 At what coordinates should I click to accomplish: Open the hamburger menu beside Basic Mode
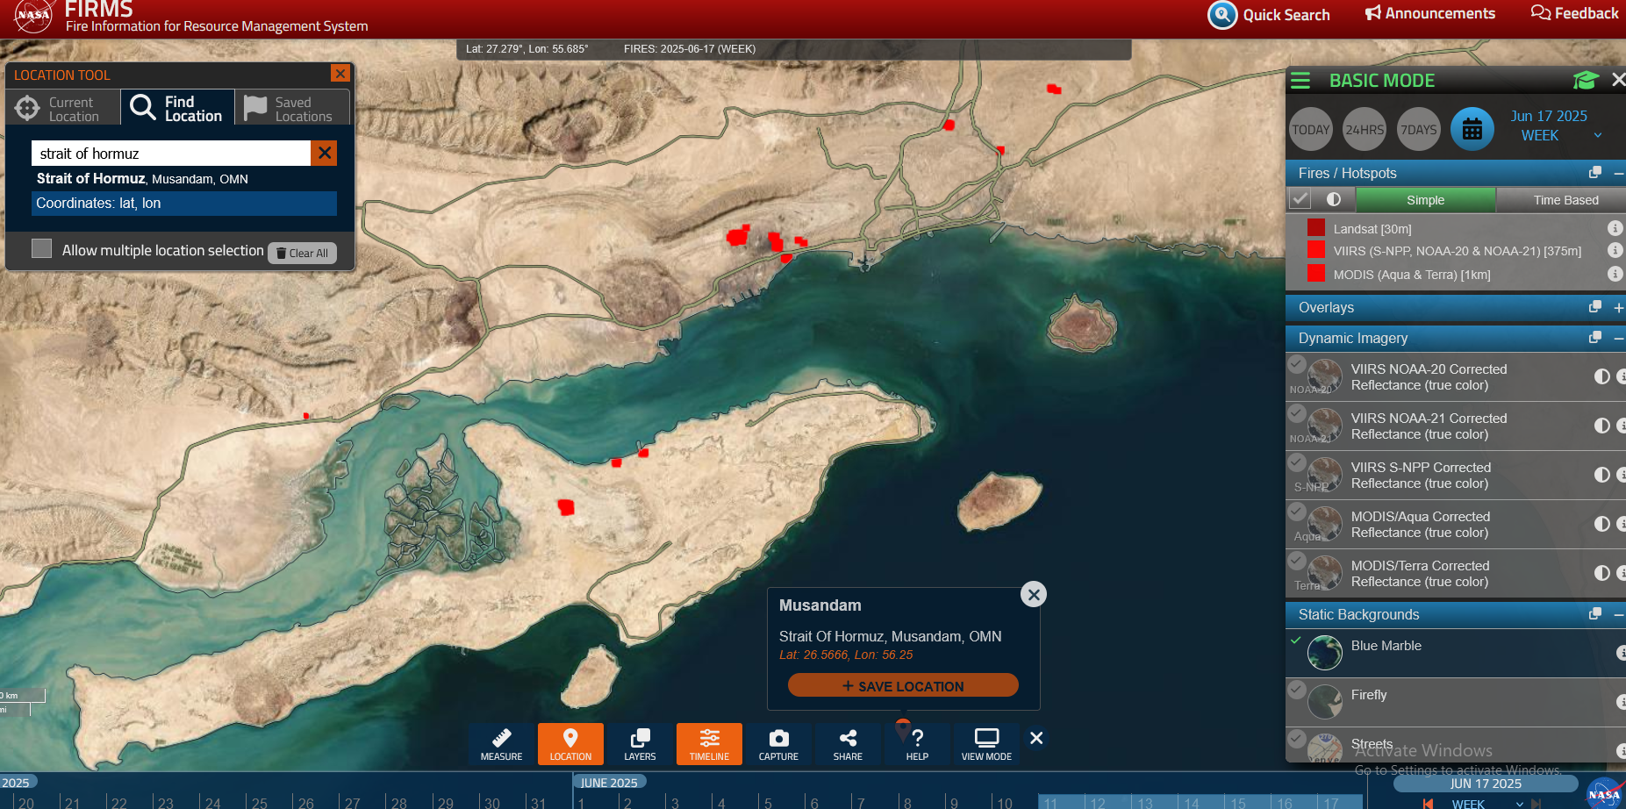coord(1300,81)
